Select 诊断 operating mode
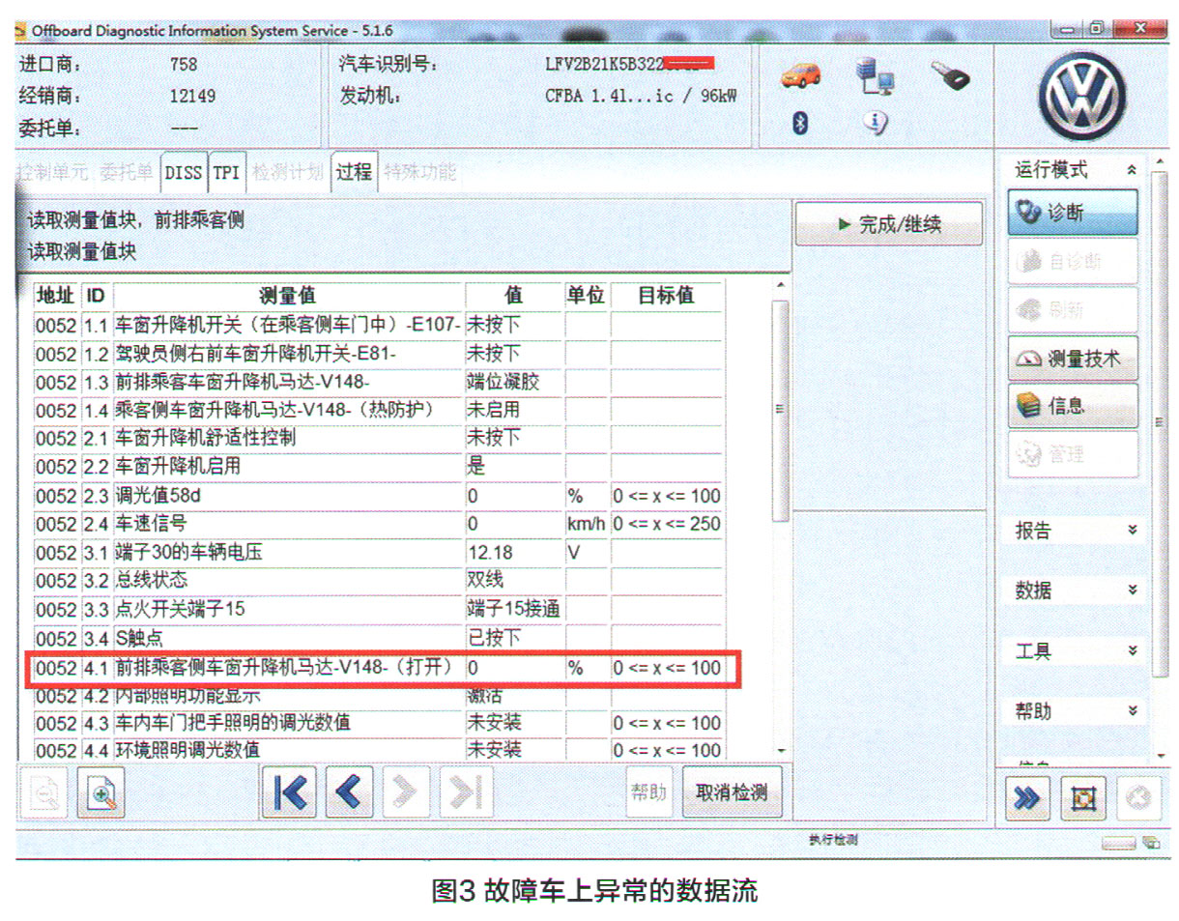Viewport: 1179px width, 921px height. (1073, 212)
